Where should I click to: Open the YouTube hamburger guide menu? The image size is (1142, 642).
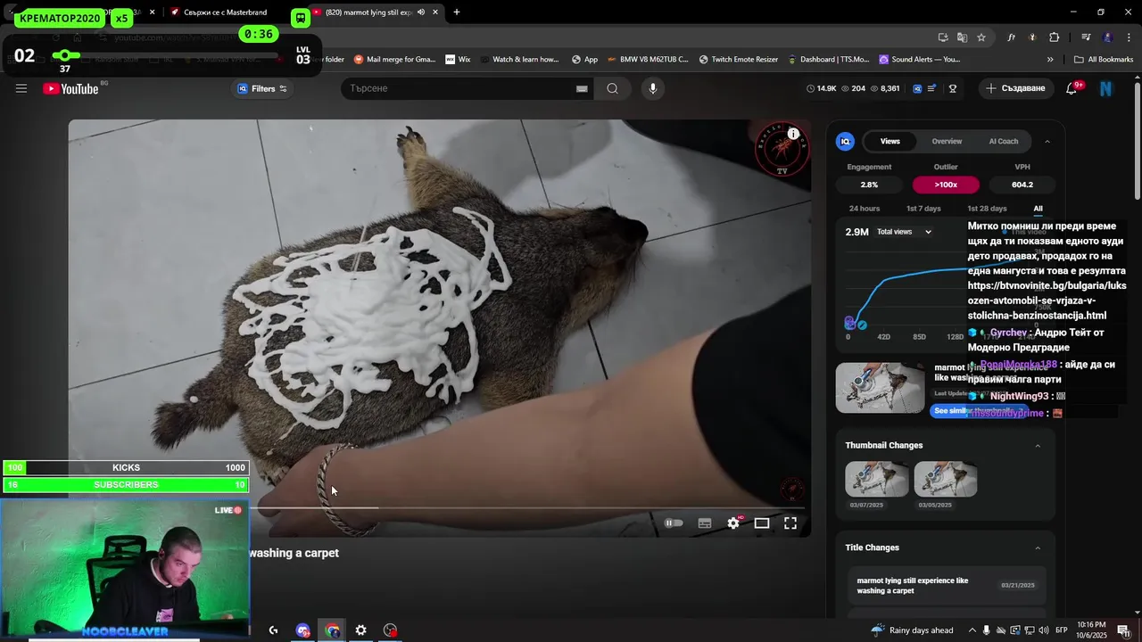click(21, 88)
